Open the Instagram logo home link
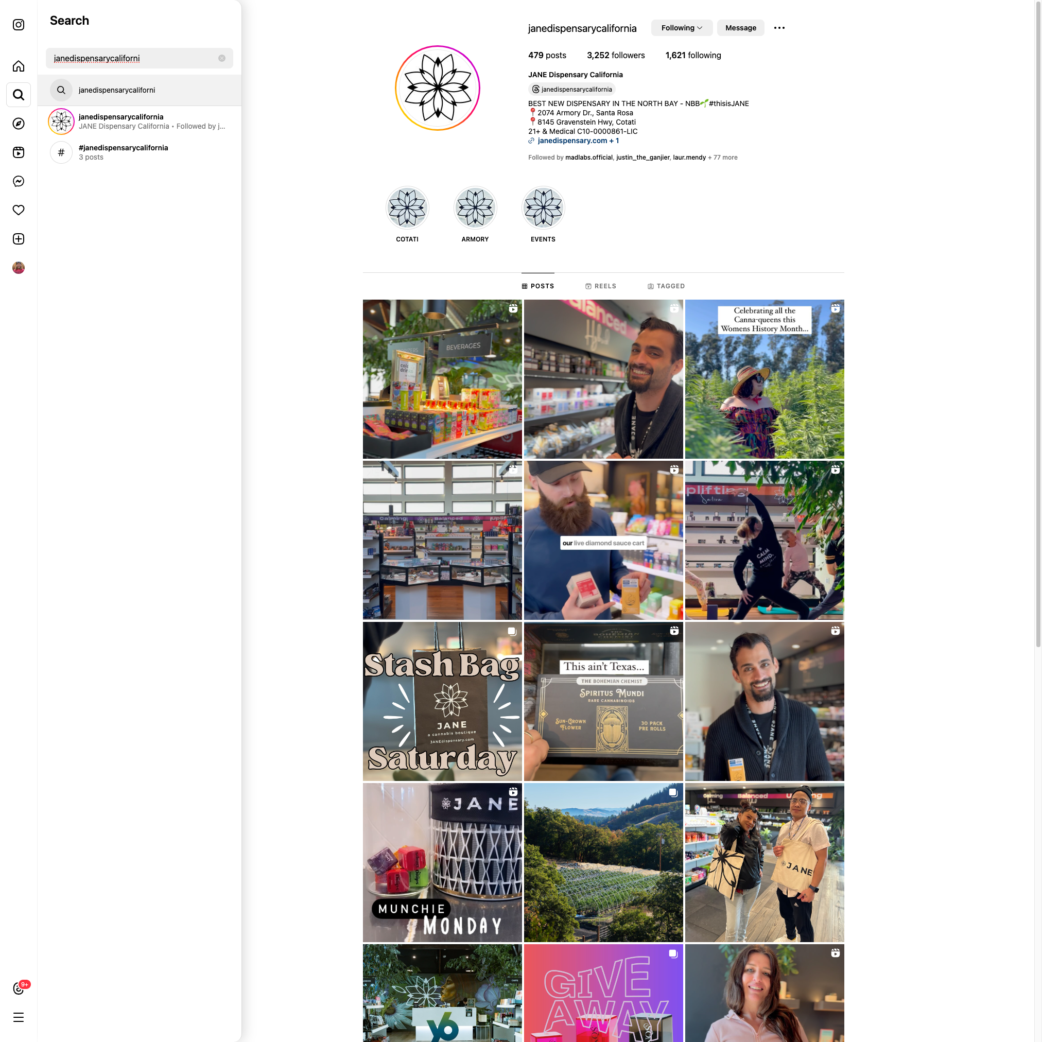 click(19, 25)
